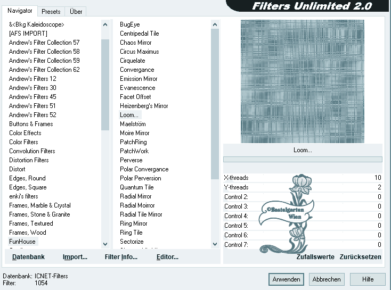Click the Loom preview image

coord(302,81)
